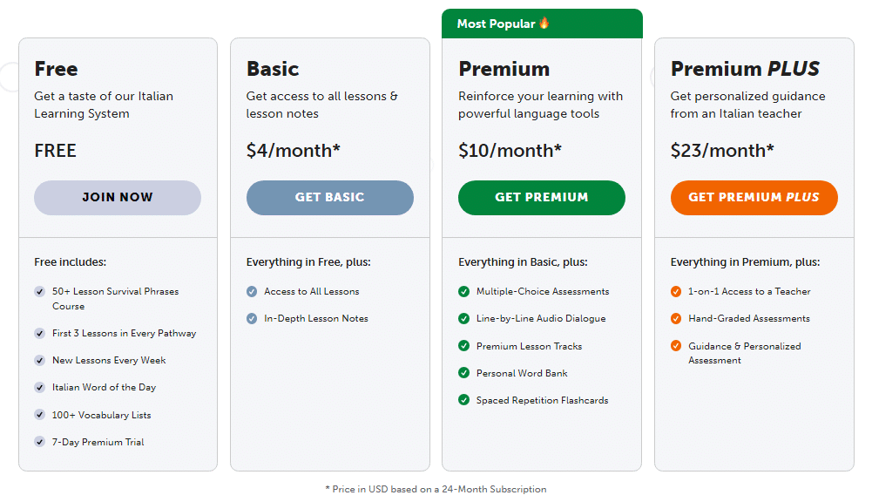Click the $10/month price on Premium

tap(510, 151)
